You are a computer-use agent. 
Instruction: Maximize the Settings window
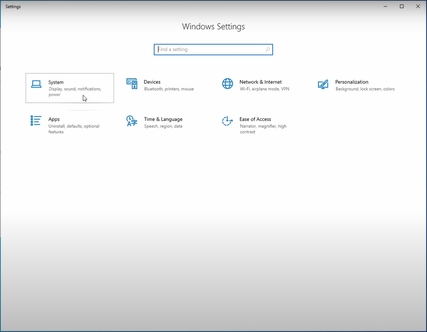coord(402,6)
